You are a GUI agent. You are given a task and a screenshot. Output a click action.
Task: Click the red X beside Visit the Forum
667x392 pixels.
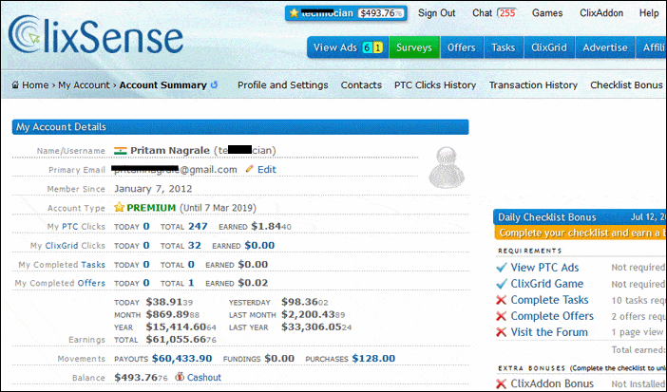[501, 332]
